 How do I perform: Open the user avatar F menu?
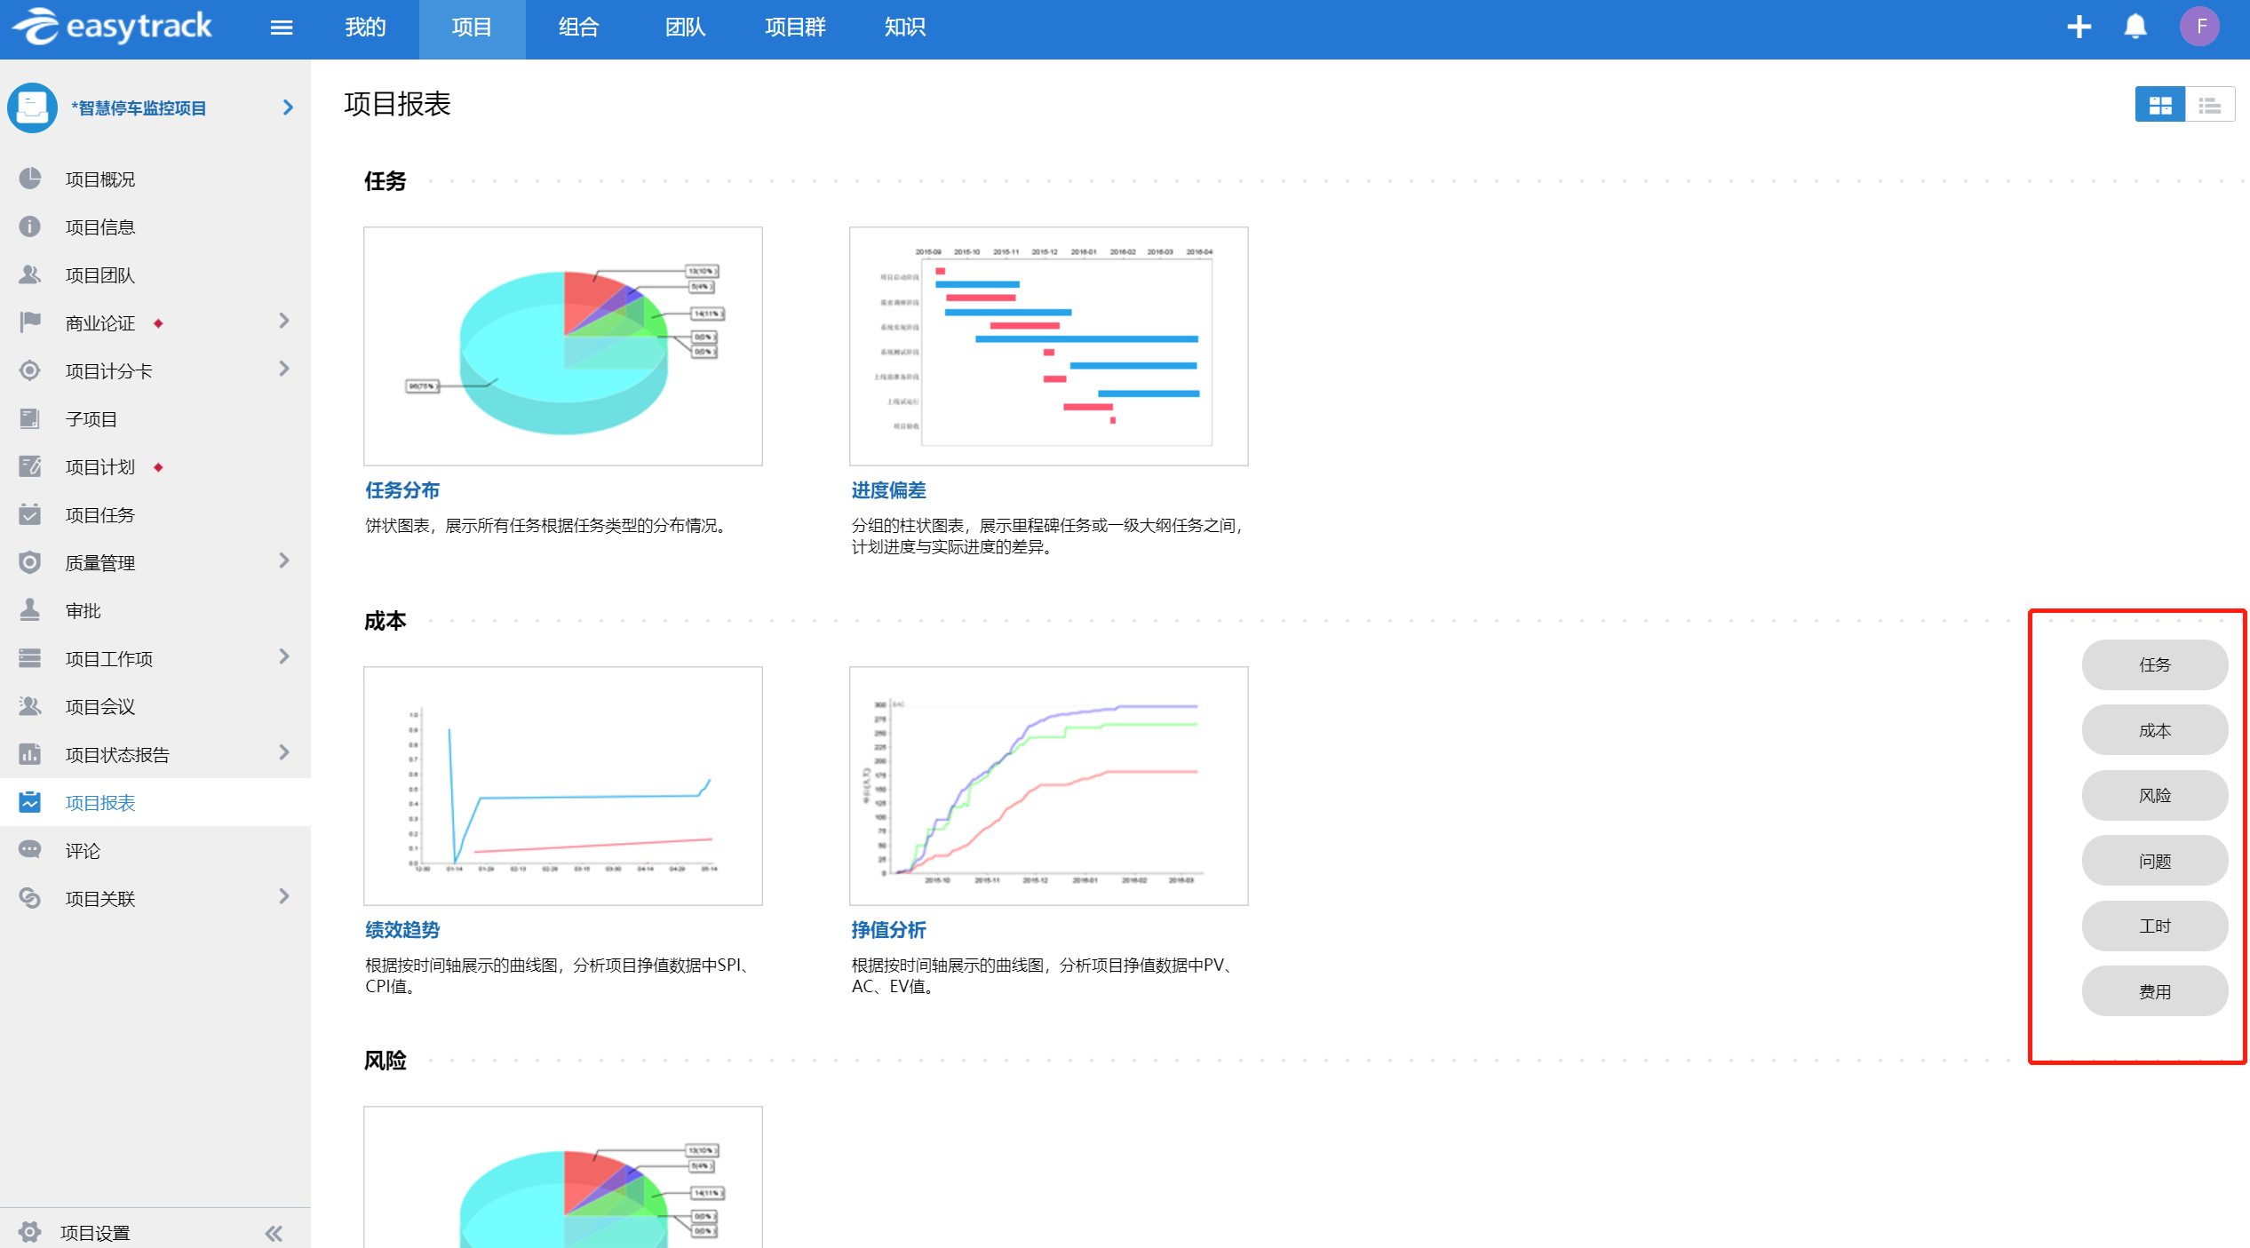click(2200, 27)
